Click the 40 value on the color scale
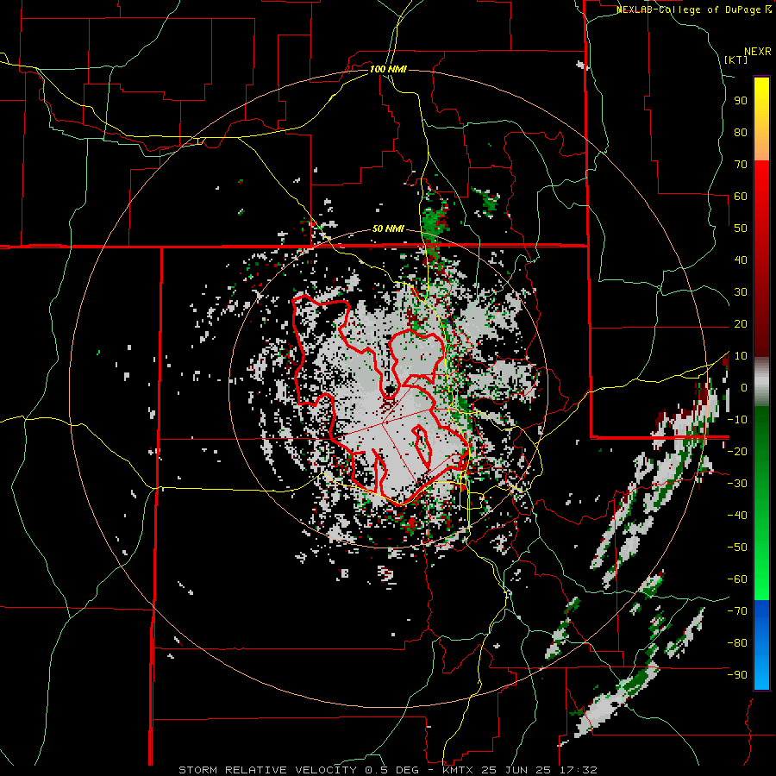The image size is (776, 776). tap(741, 260)
